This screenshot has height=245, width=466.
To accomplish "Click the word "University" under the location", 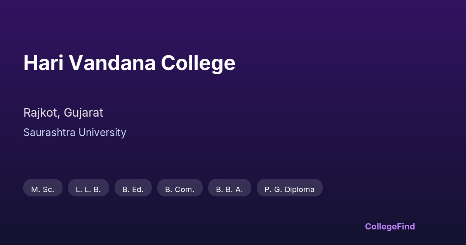I will 102,133.
